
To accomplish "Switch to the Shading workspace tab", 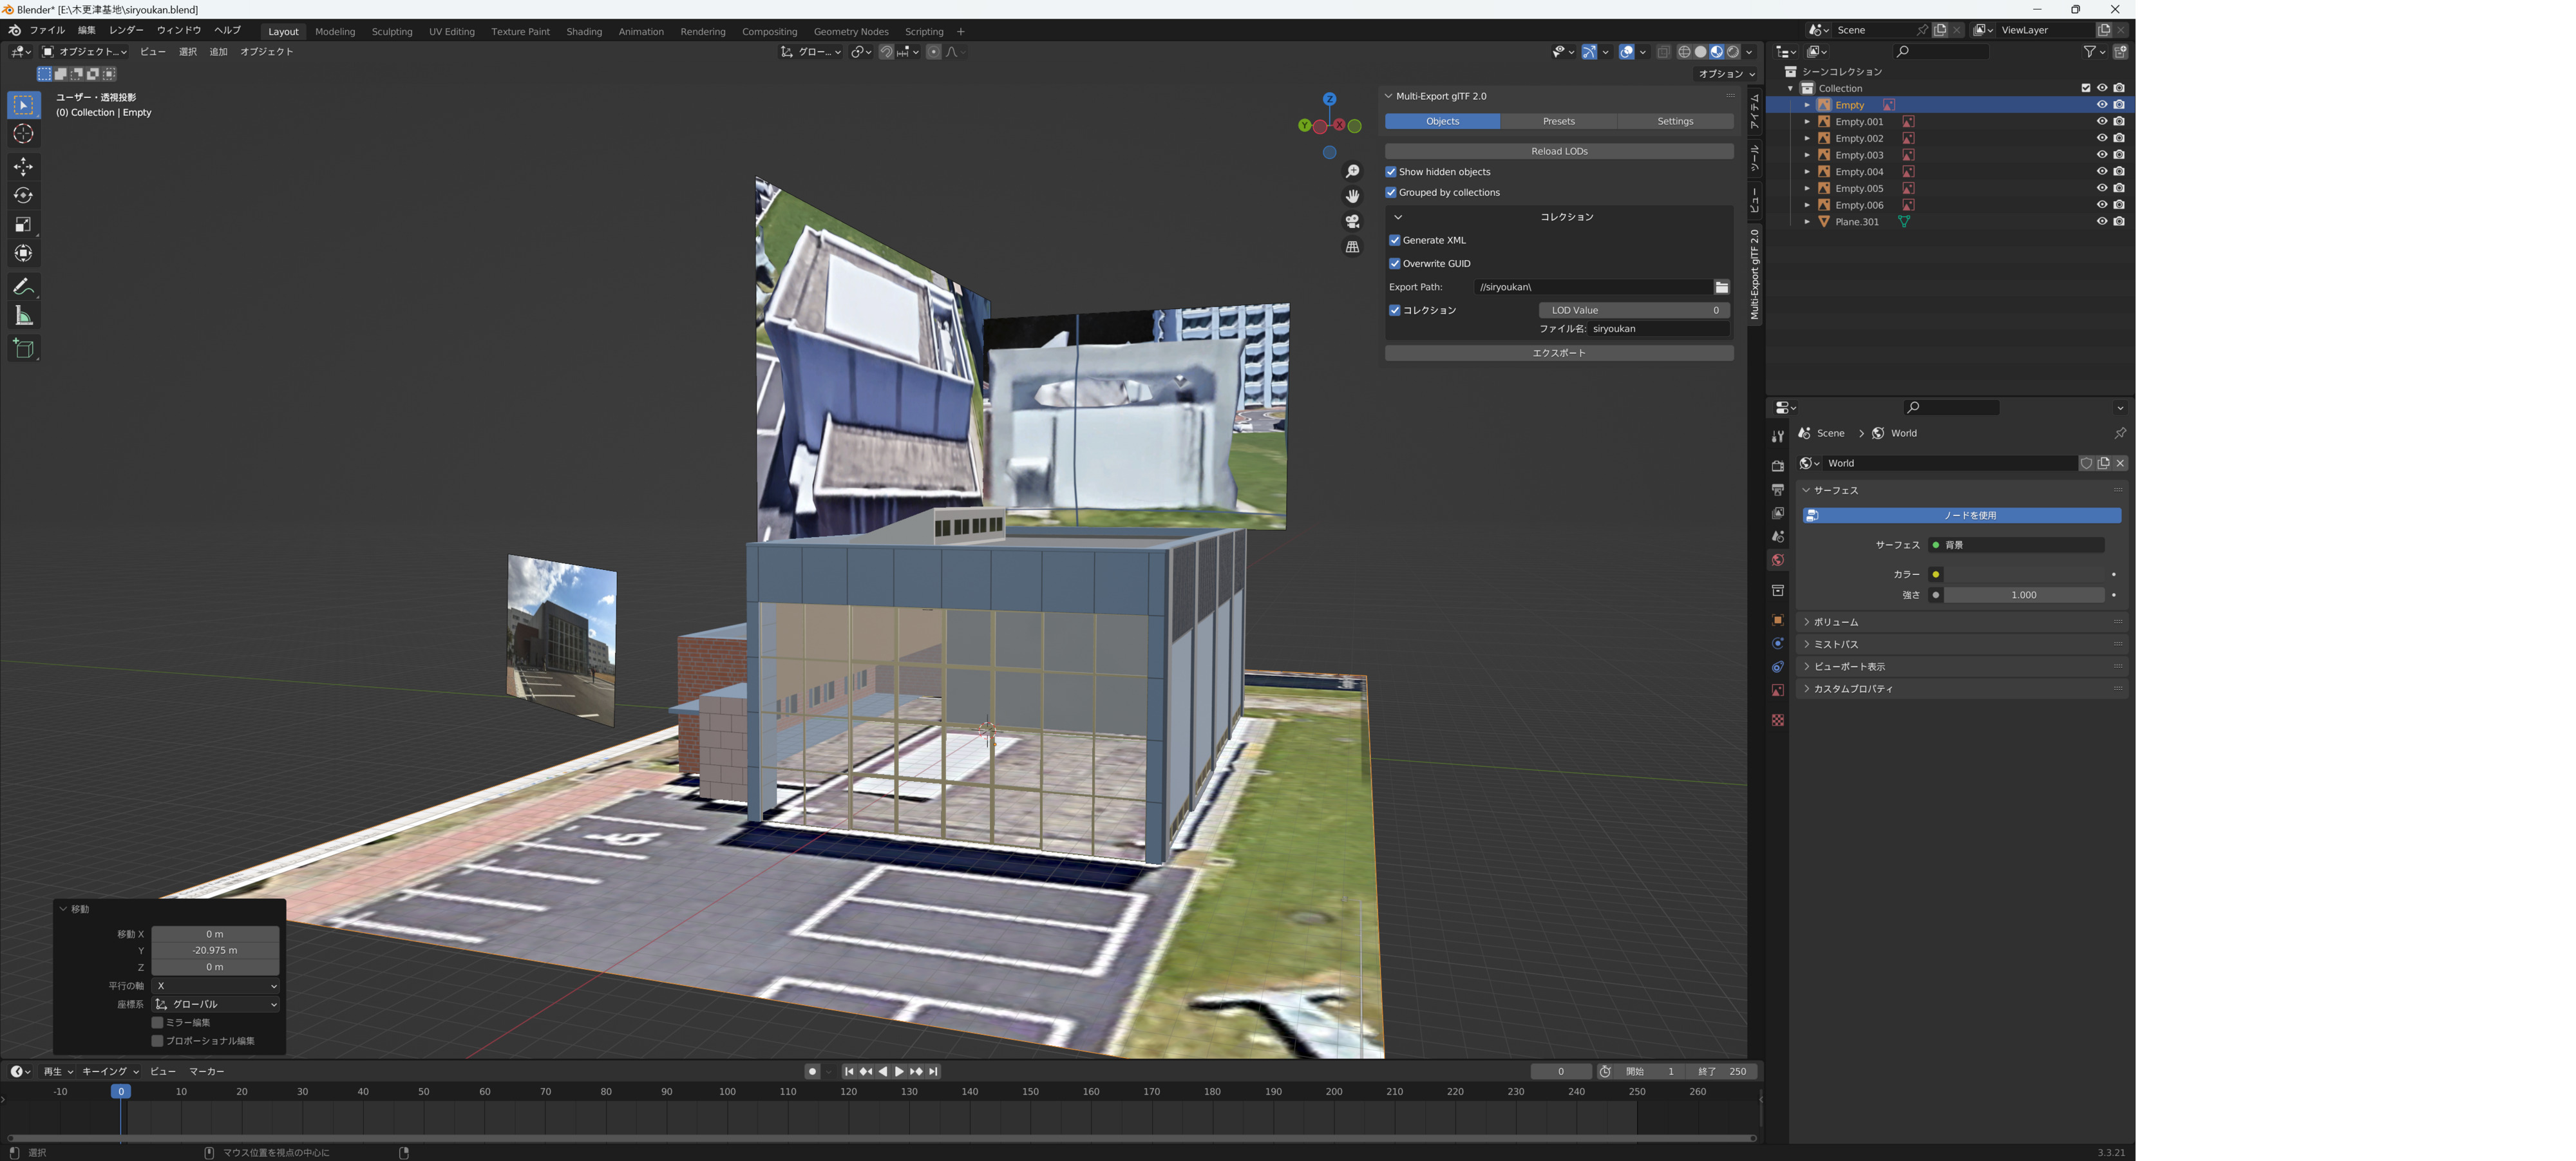I will (x=584, y=32).
